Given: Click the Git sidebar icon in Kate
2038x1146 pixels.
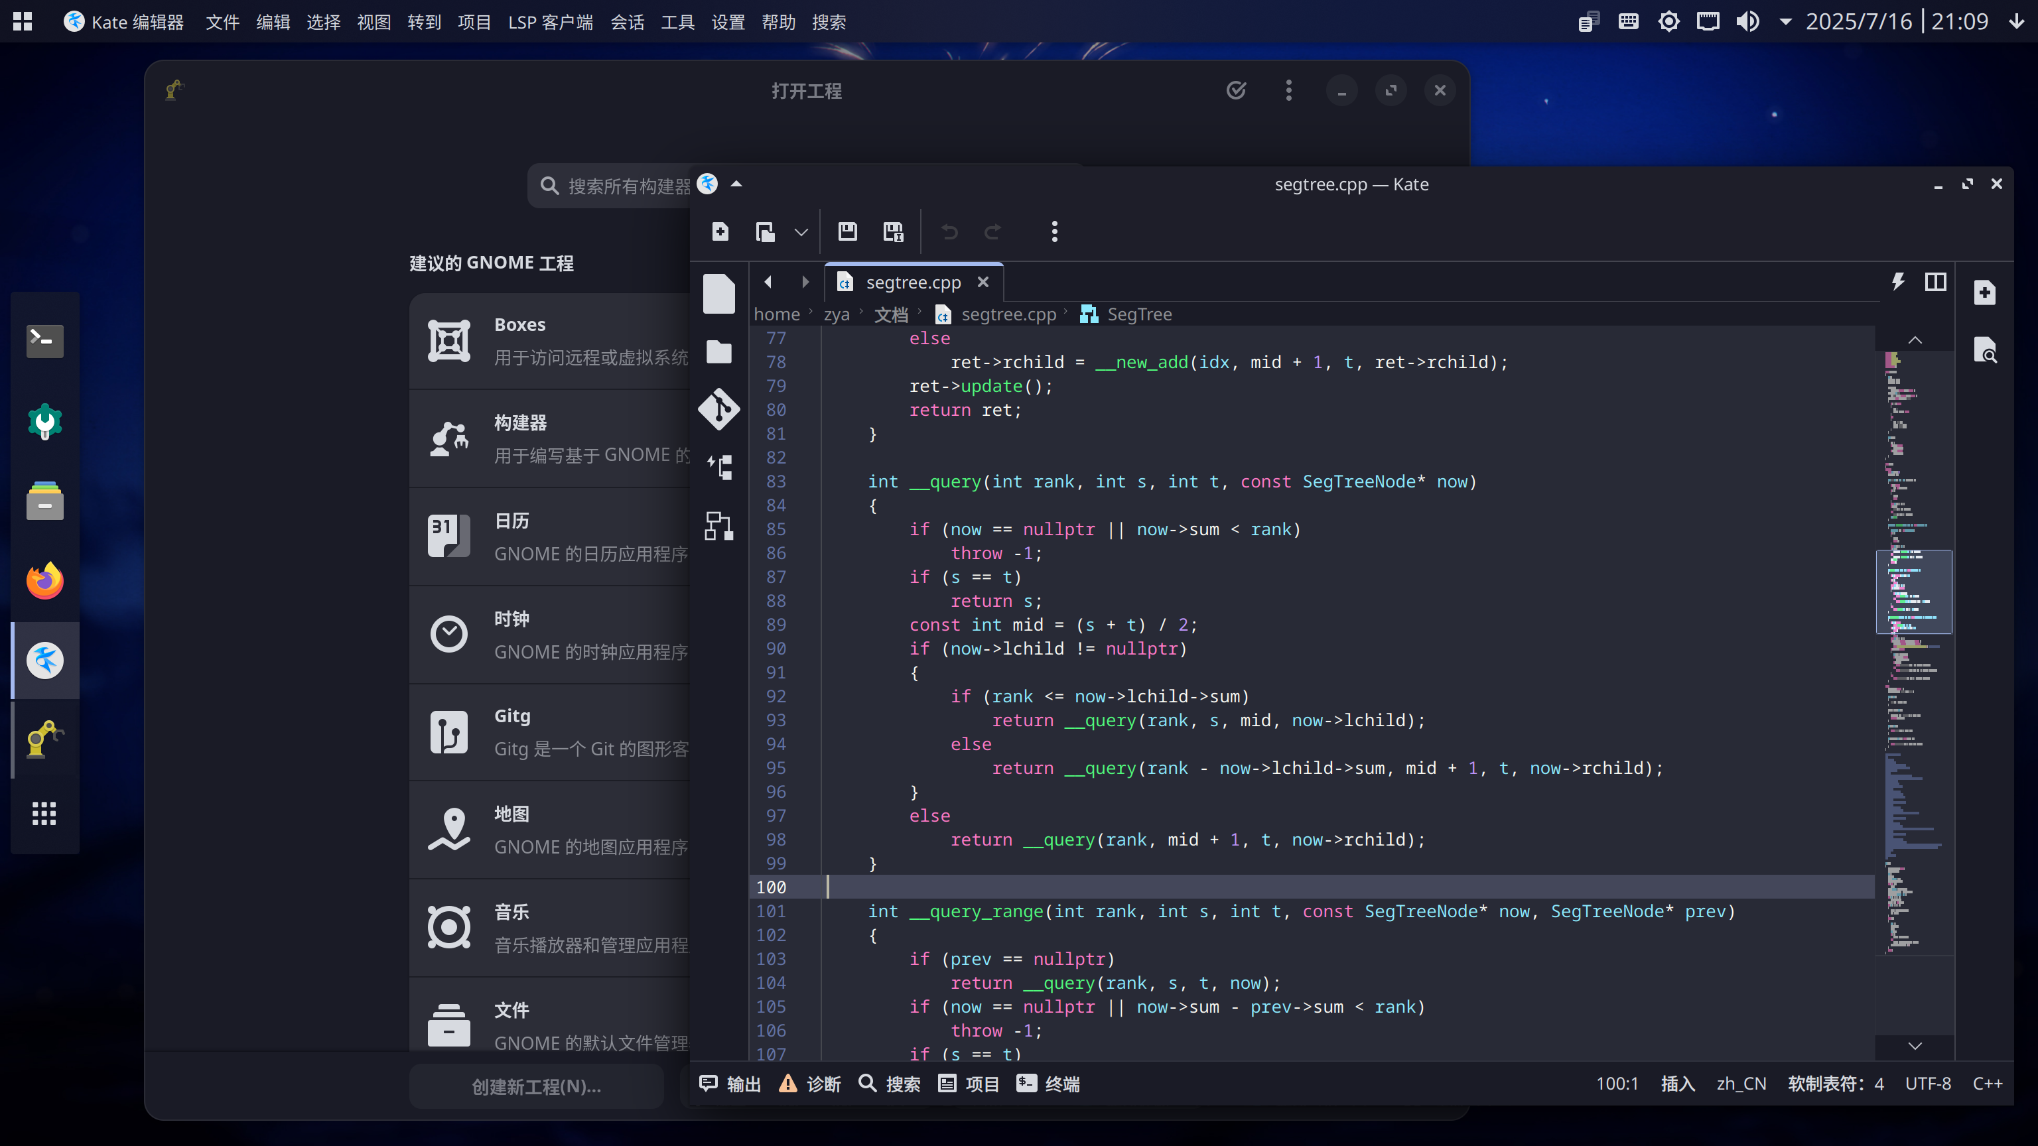Looking at the screenshot, I should 718,409.
